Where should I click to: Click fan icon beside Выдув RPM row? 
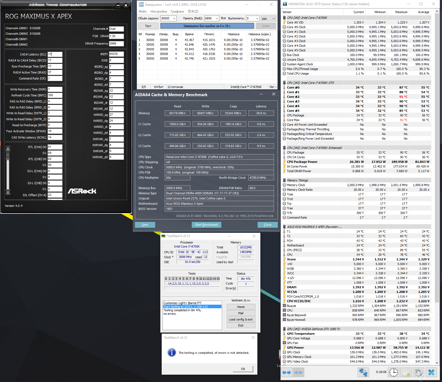284,306
